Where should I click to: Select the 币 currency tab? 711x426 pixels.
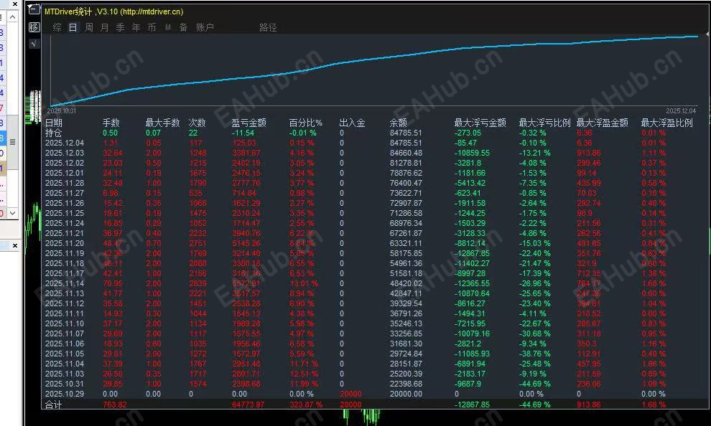[152, 27]
